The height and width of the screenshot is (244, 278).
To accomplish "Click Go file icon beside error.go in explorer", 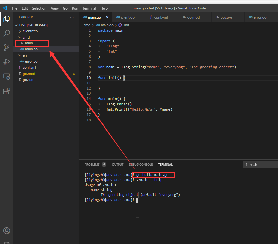I will tap(22, 61).
